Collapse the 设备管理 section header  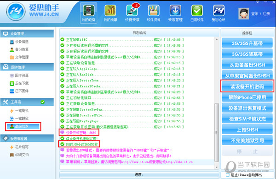pos(27,33)
